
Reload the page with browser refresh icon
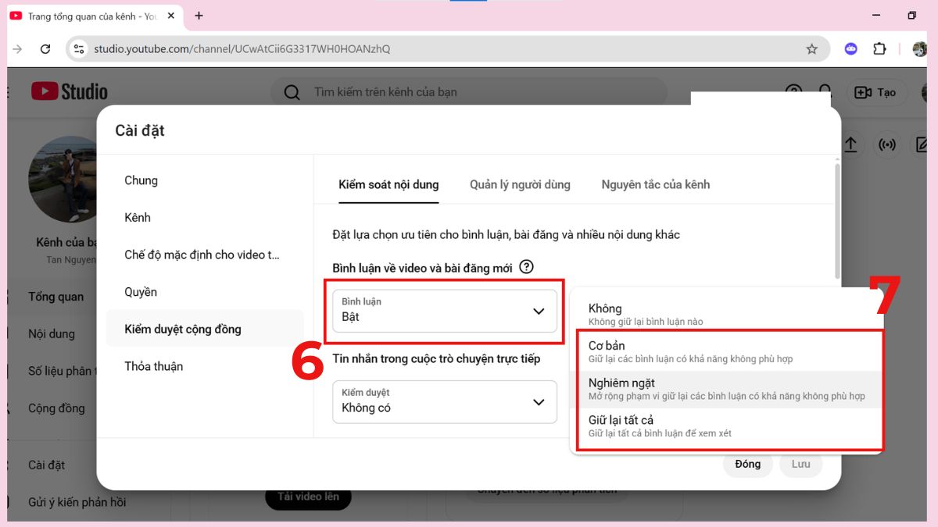[45, 49]
